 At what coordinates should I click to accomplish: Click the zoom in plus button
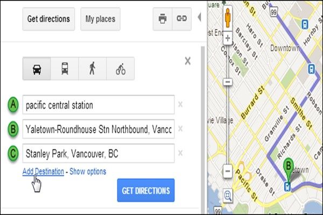[227, 39]
